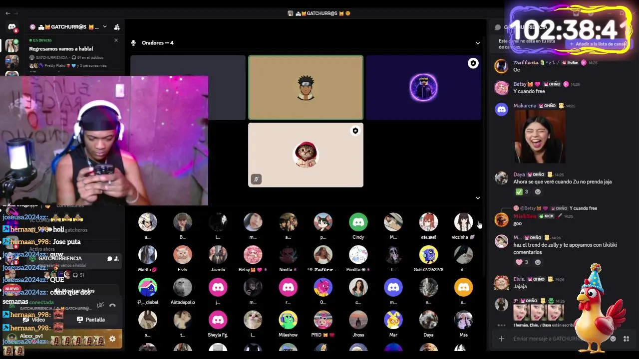Toggle the heart reaction on the tikitiki message

tap(522, 262)
